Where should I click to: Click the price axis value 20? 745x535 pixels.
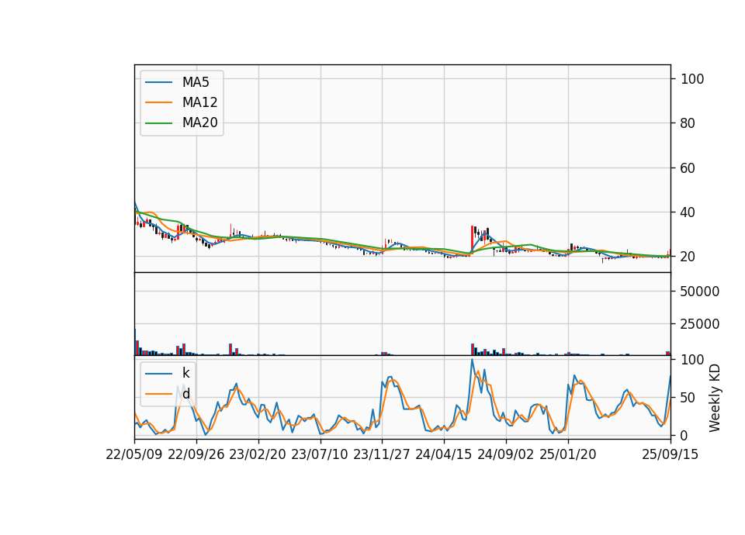coord(688,257)
